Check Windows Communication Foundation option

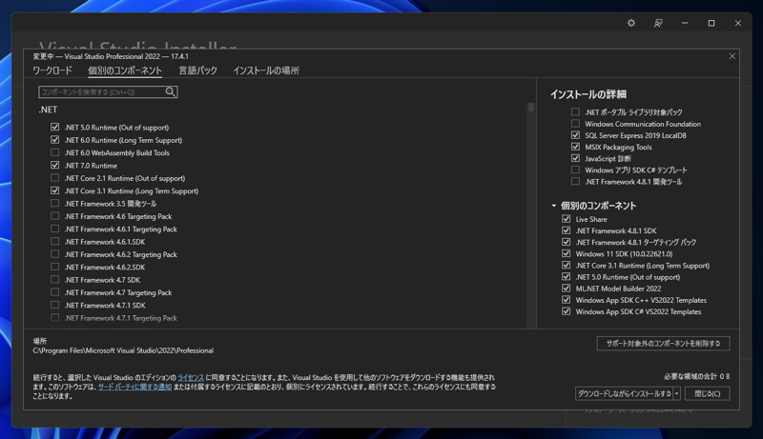575,124
